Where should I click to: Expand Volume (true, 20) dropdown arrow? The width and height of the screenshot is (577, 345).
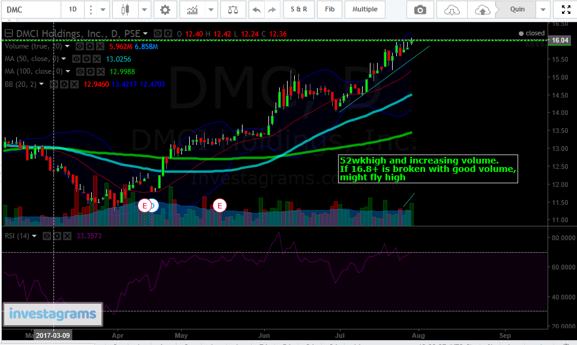point(67,46)
